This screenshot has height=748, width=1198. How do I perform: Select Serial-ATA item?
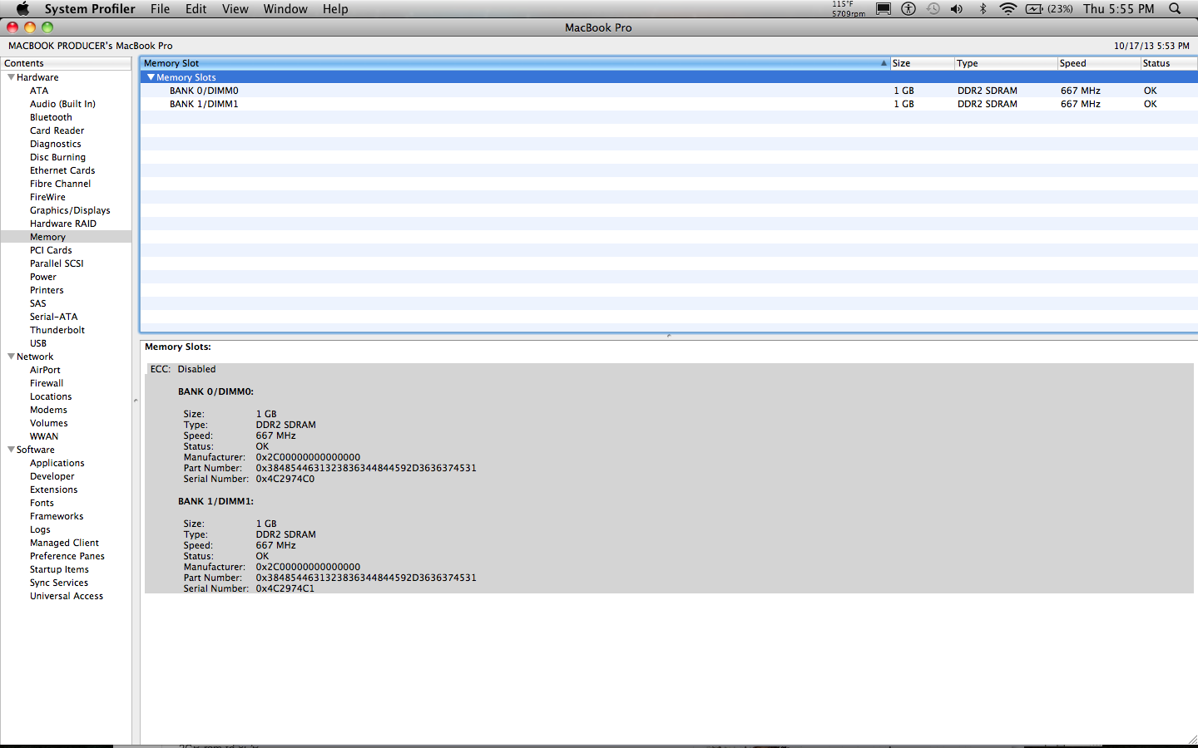point(53,317)
